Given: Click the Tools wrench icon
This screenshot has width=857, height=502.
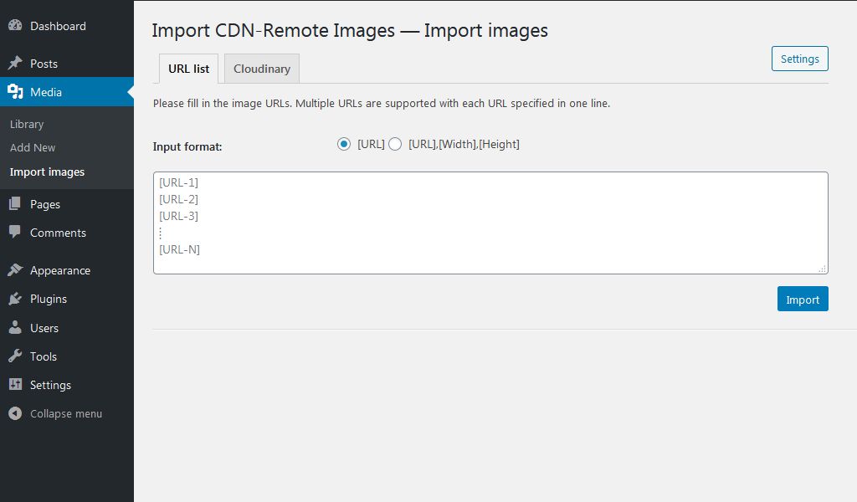Looking at the screenshot, I should (x=15, y=356).
